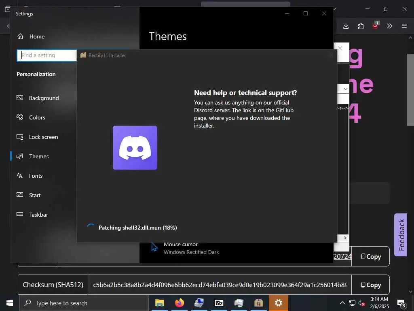Click the Lock screen monitor icon
Screen dimensions: 414x311
click(x=20, y=137)
